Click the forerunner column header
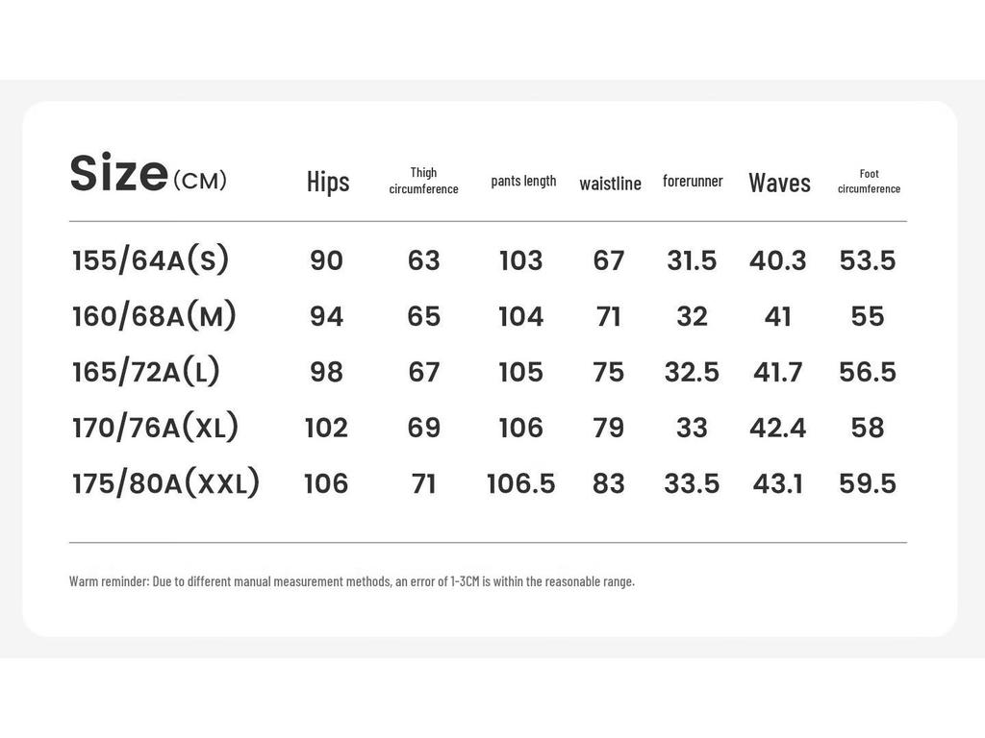The height and width of the screenshot is (738, 985). (x=693, y=181)
